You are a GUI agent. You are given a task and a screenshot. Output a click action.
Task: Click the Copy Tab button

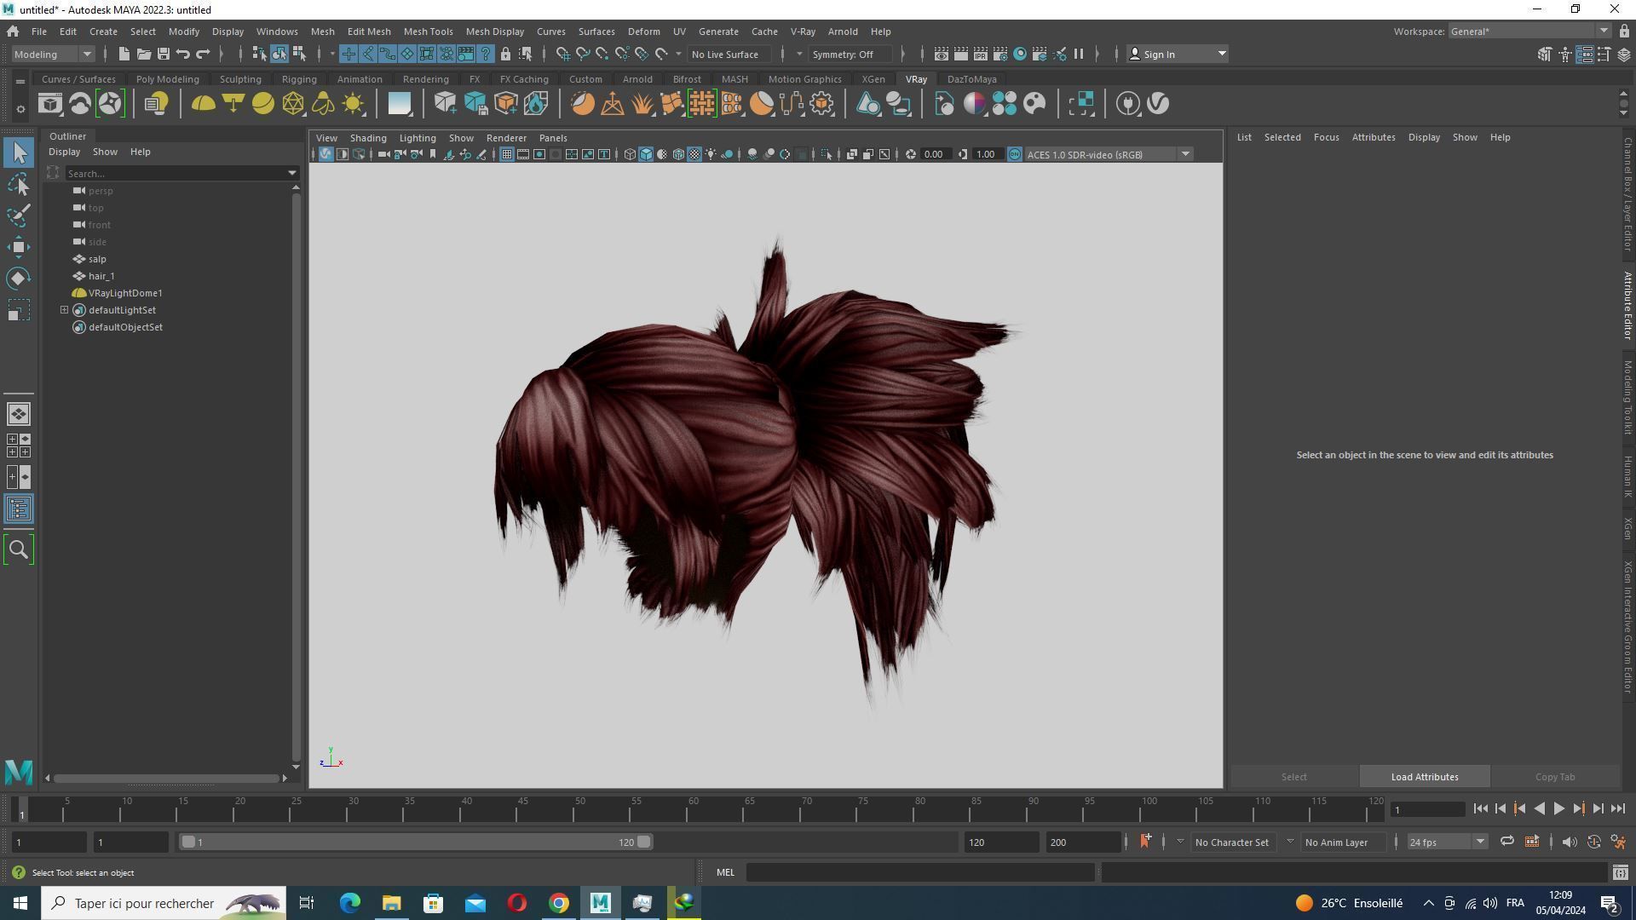(x=1555, y=777)
